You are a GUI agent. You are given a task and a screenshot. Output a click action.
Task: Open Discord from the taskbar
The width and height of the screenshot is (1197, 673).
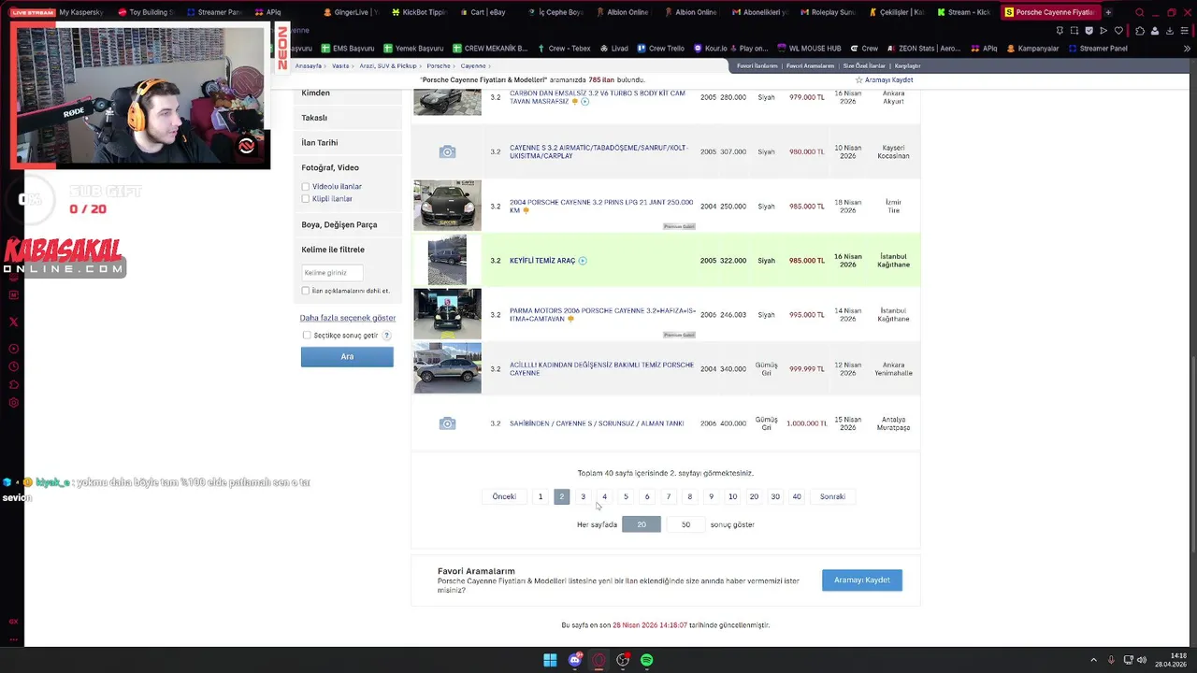[574, 661]
